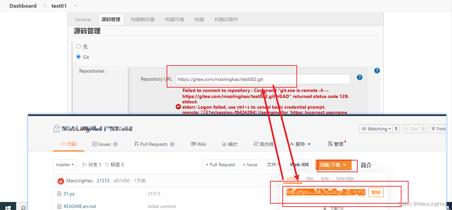Open MaoLingHao author link in commit row
This screenshot has width=452, height=210.
pyautogui.click(x=79, y=181)
